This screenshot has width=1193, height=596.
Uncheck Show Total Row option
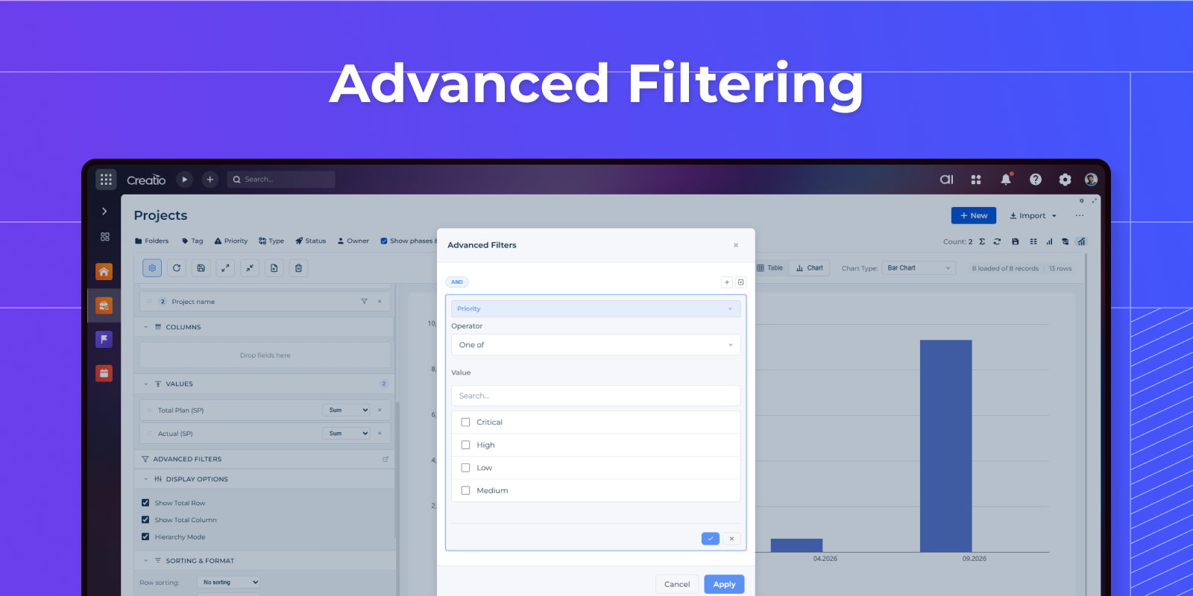145,503
